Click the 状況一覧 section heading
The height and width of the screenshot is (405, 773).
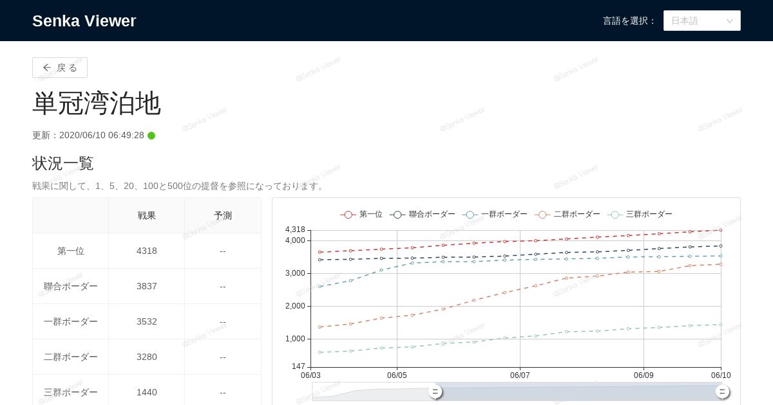click(63, 163)
